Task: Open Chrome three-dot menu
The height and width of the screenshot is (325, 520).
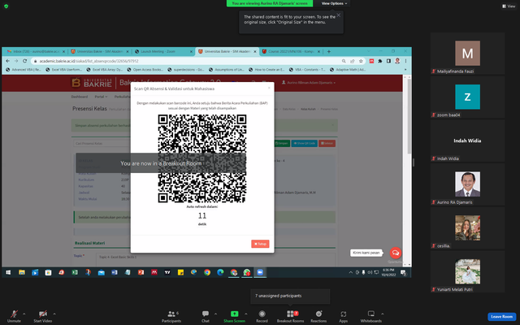Action: 405,61
